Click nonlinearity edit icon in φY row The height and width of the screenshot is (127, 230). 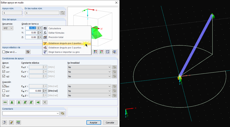pos(114,91)
